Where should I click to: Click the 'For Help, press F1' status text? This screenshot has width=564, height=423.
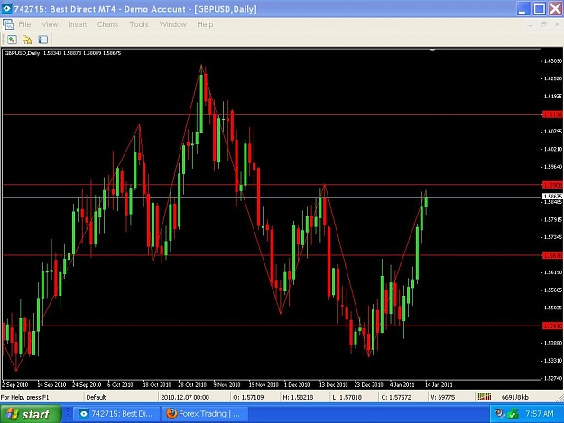click(x=24, y=397)
